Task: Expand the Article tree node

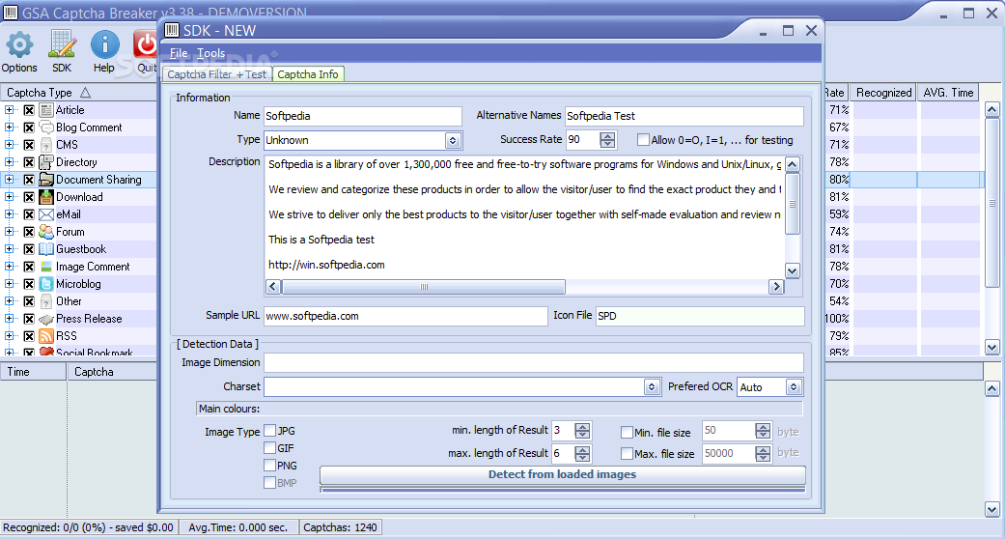Action: tap(10, 110)
